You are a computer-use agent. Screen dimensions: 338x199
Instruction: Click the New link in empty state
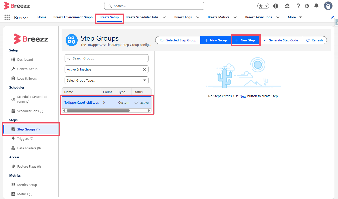(243, 96)
